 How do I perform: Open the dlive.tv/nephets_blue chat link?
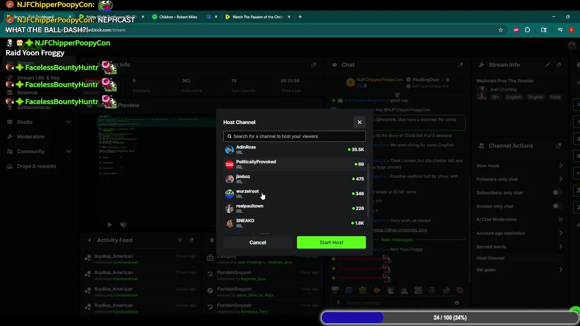click(400, 230)
